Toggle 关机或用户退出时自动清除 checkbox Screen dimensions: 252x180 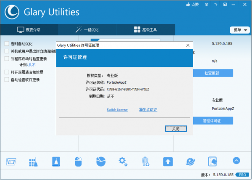[x=7, y=51]
